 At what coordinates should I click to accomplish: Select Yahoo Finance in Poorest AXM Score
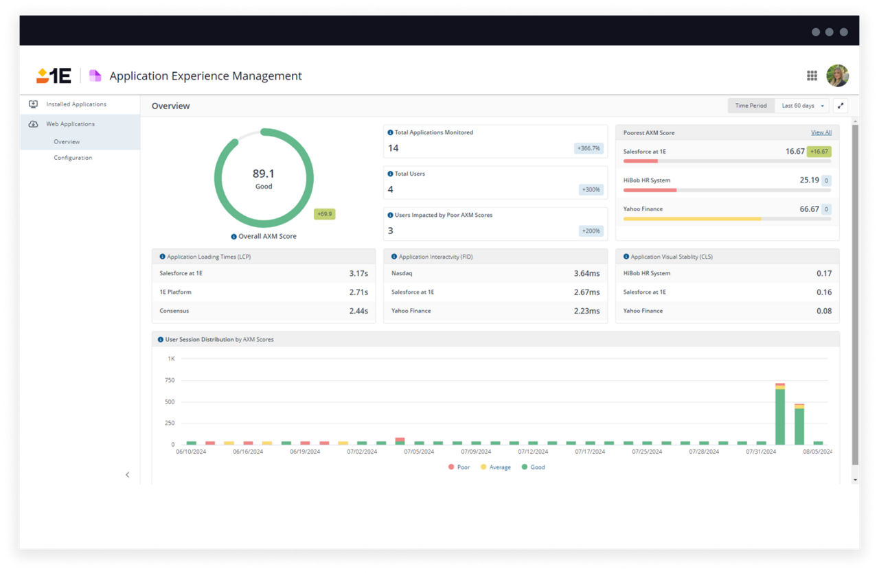pos(643,209)
